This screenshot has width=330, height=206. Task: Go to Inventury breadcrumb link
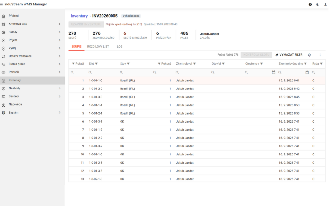tap(79, 16)
